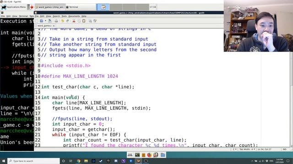Click the New document icon in gedit toolbar
This screenshot has width=293, height=164.
37,21
